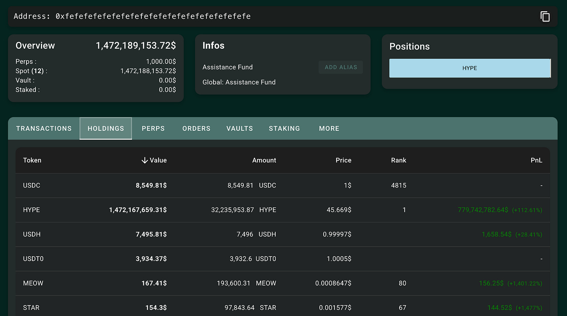Sort the table by Token column
567x316 pixels.
(x=32, y=160)
